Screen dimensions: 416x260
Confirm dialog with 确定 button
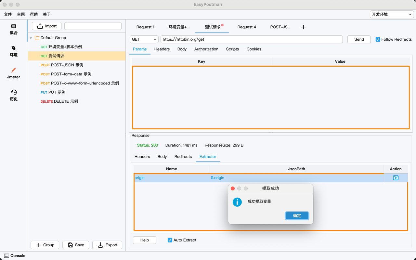point(297,216)
